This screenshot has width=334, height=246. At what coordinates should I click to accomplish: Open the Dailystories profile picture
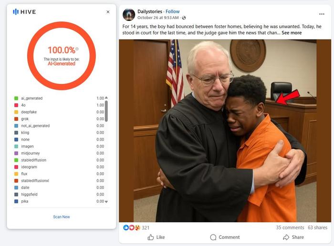pos(129,15)
